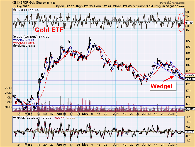Click the 188 price axis label
The height and width of the screenshot is (147, 195).
click(x=188, y=47)
